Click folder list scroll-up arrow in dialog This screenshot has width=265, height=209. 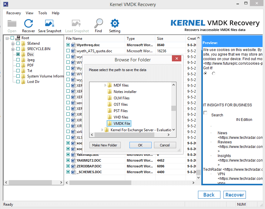[173, 85]
